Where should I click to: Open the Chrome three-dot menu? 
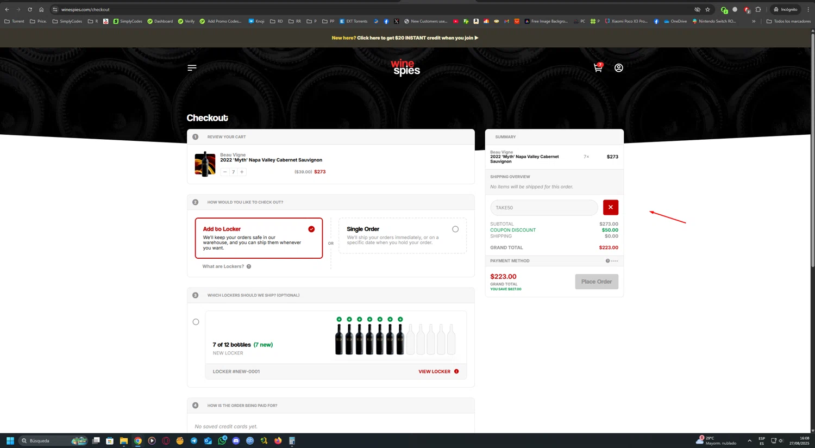point(808,9)
